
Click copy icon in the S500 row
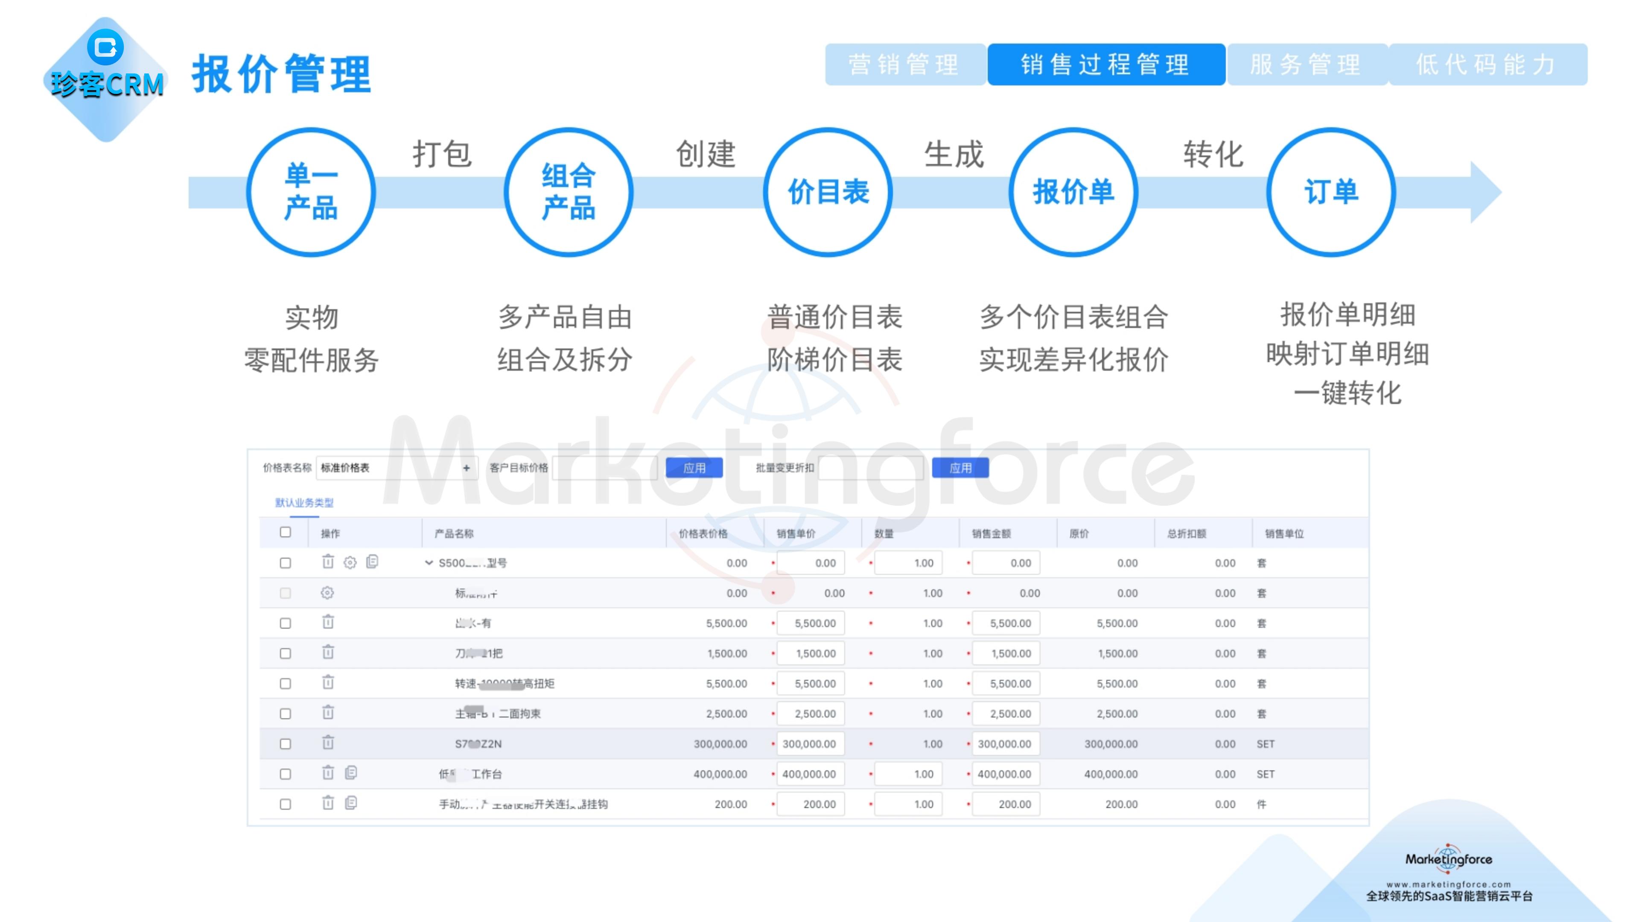pyautogui.click(x=372, y=563)
